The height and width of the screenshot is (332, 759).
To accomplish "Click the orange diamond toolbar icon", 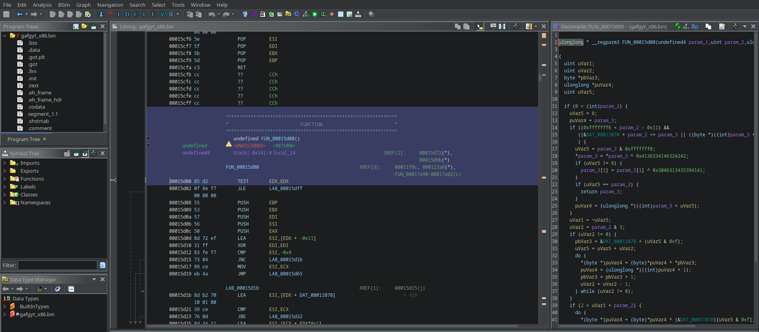I will 332,14.
